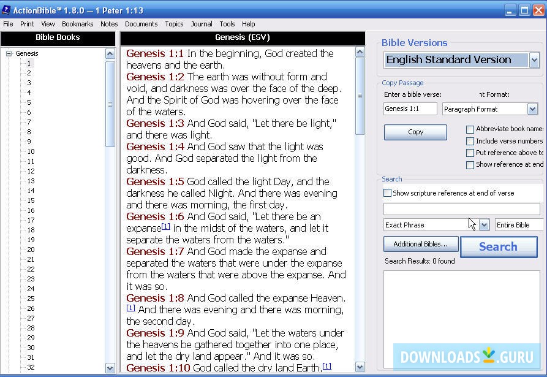Image resolution: width=547 pixels, height=377 pixels.
Task: Open the Topics menu
Action: click(174, 24)
